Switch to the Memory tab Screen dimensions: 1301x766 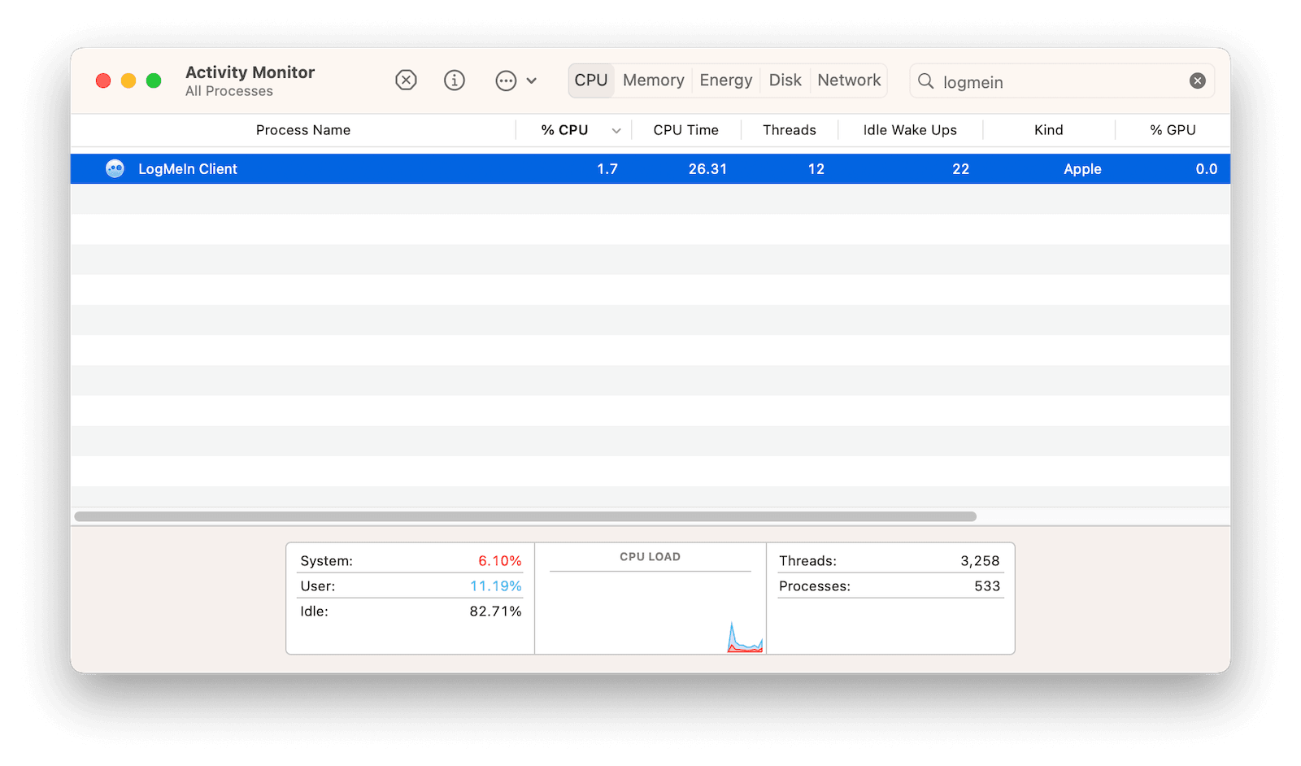coord(654,81)
